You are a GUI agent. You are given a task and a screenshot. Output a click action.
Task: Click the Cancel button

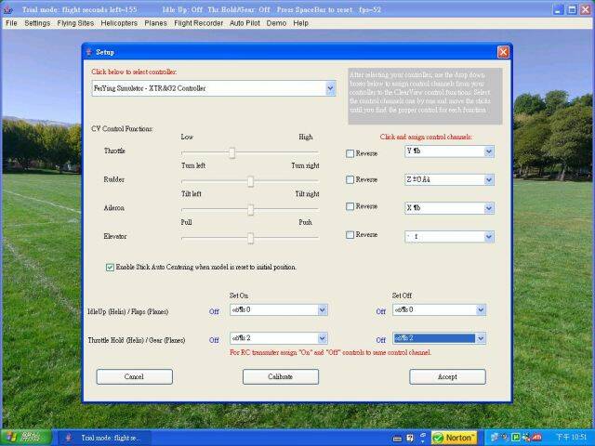134,376
